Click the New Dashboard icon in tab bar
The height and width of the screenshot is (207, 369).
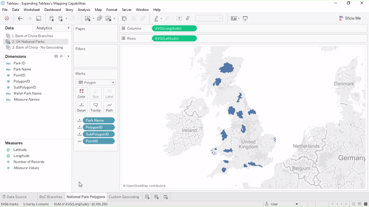click(x=157, y=197)
